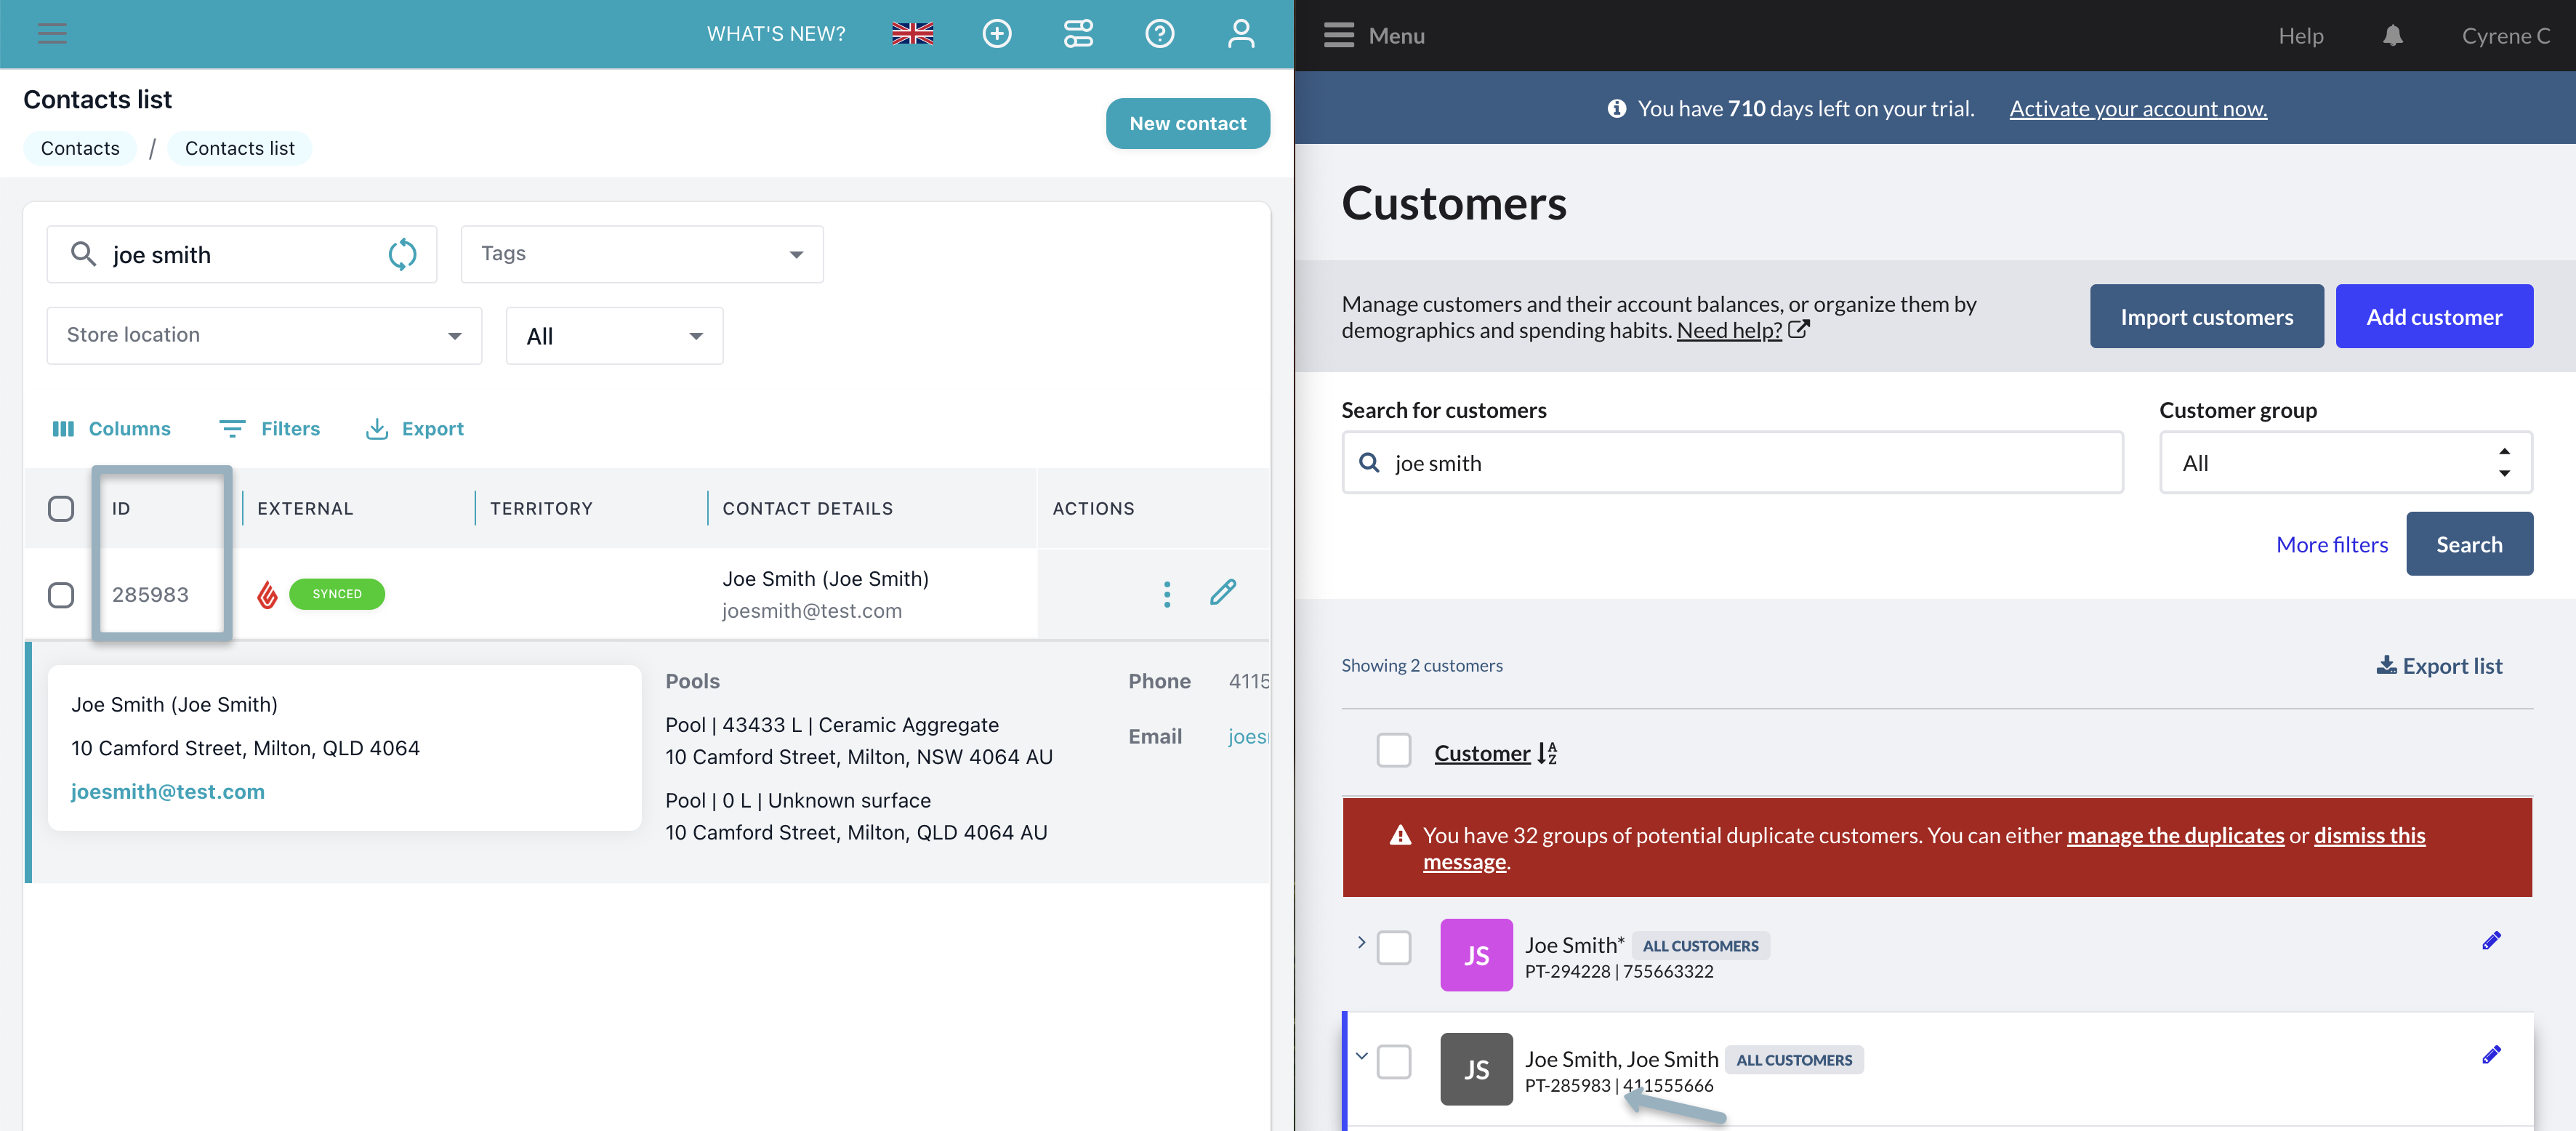Click the manage the duplicates link
The image size is (2576, 1131).
point(2175,835)
